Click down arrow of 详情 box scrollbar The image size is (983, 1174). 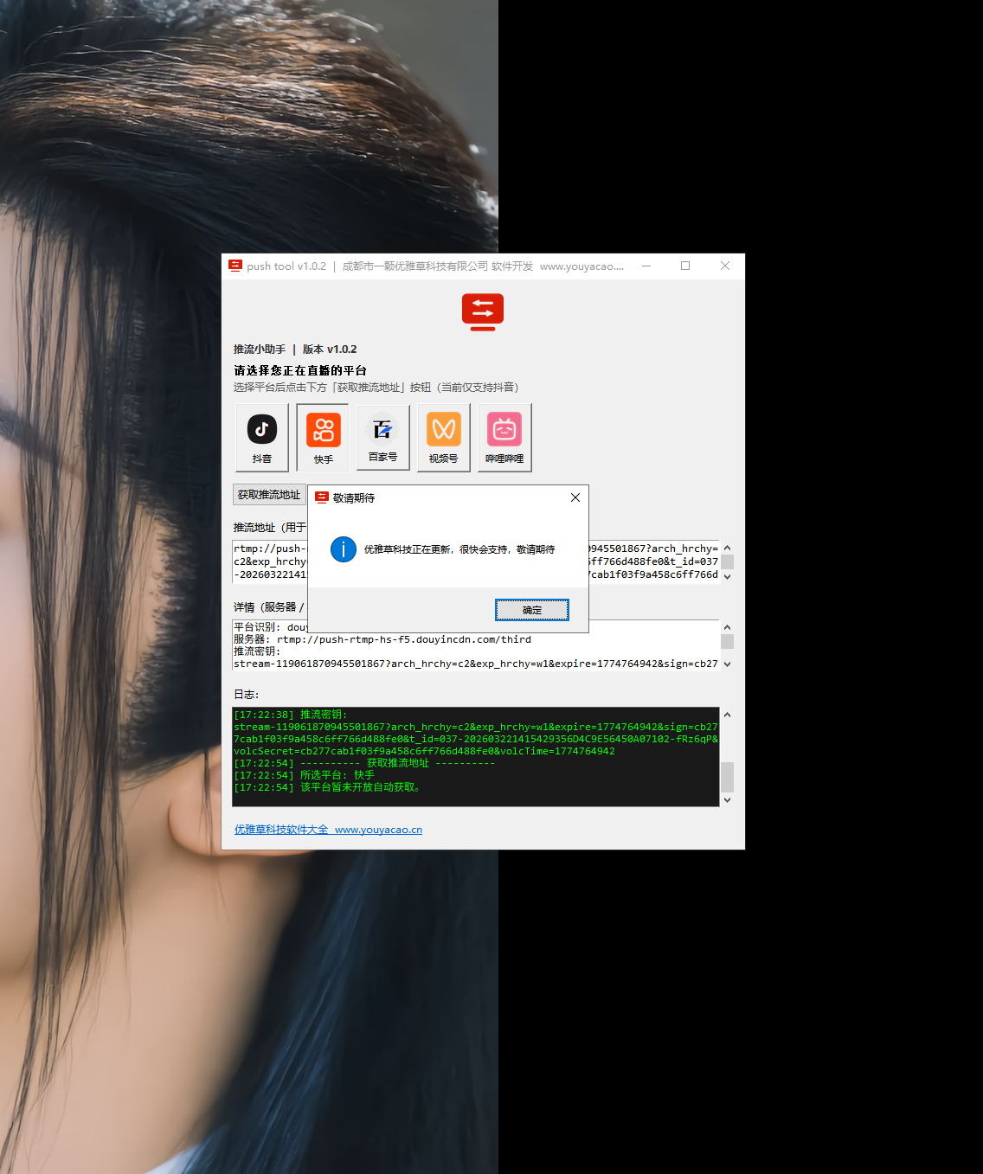tap(727, 664)
